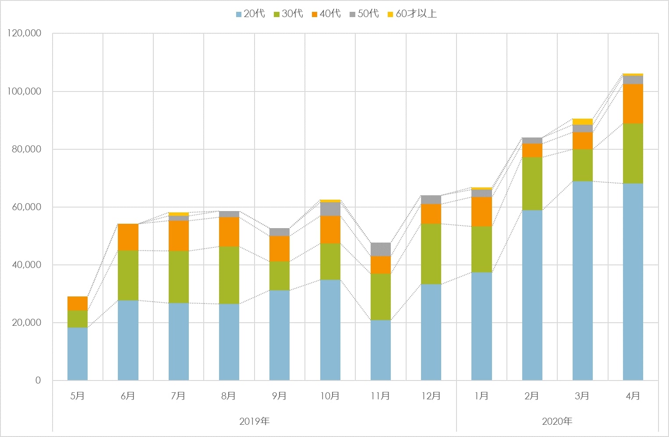
Task: Select the green 30代 segment for 3月
Action: tap(583, 165)
